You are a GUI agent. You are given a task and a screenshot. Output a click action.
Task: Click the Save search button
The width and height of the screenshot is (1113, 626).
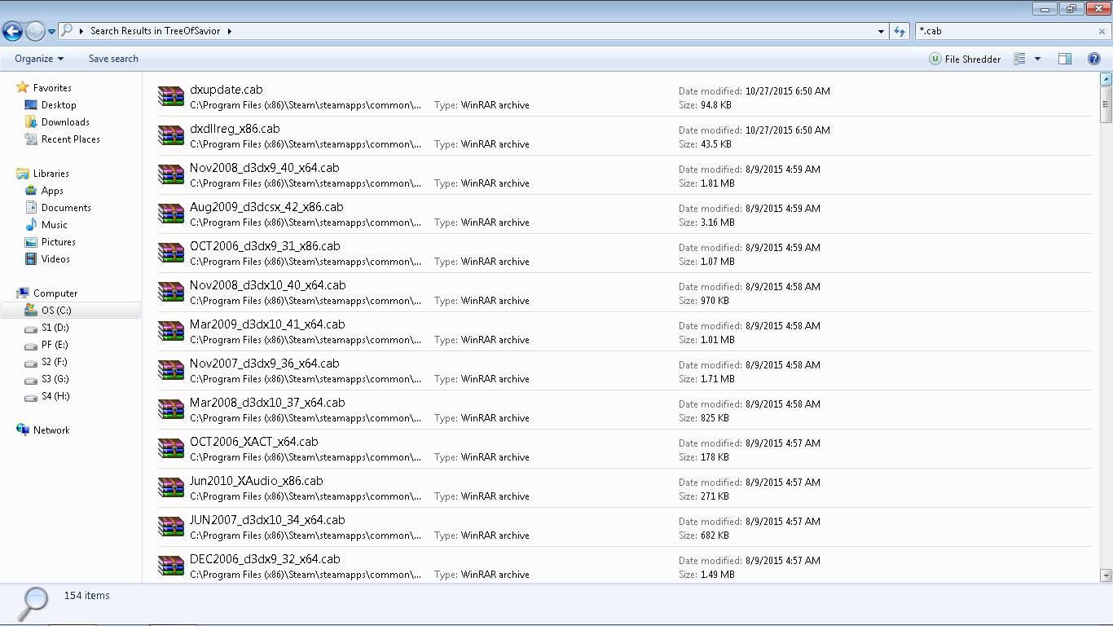pyautogui.click(x=113, y=59)
